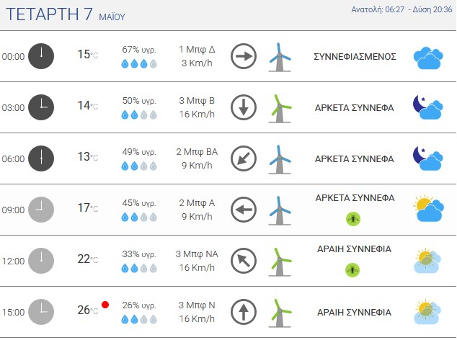Image resolution: width=457 pixels, height=340 pixels.
Task: Click the green wind turbine at 03:00
Action: coord(280,108)
